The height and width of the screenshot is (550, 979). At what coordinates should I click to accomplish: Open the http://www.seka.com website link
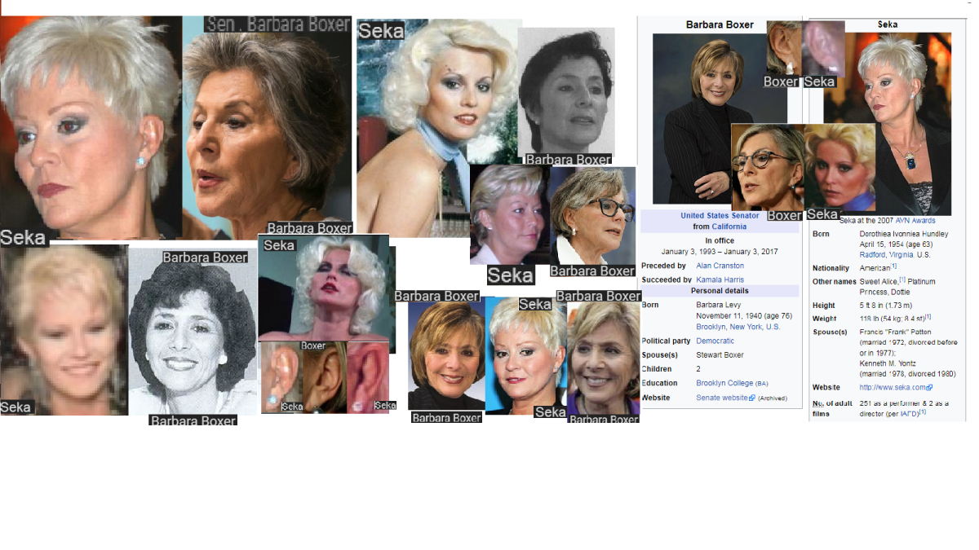point(892,388)
